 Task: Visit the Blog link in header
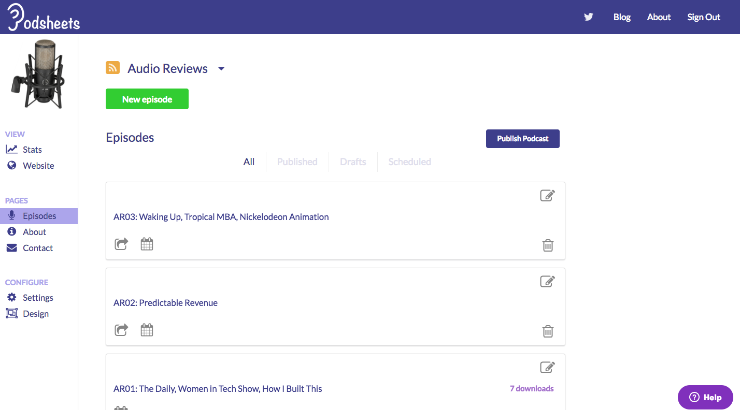point(622,17)
